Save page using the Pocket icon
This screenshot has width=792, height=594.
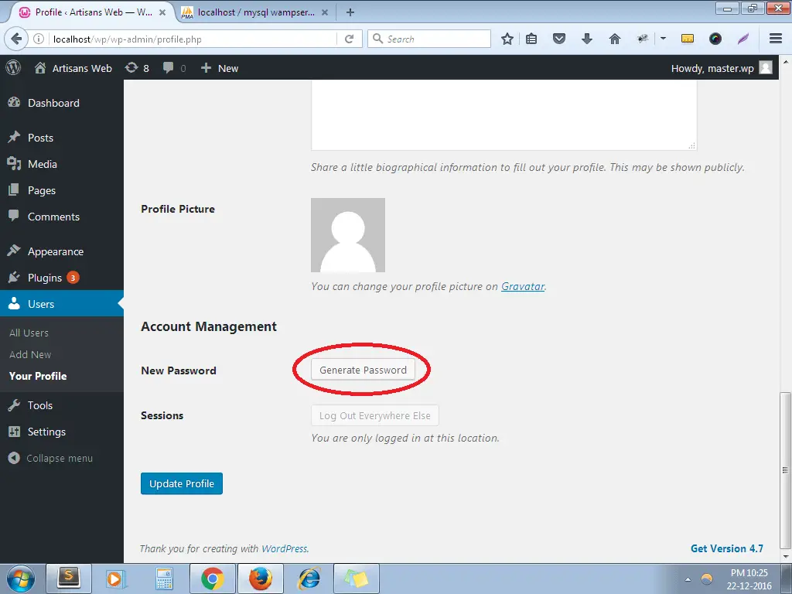pyautogui.click(x=559, y=39)
